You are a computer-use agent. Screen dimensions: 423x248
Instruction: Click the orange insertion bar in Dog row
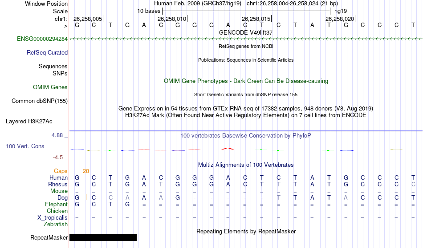[x=86, y=197]
